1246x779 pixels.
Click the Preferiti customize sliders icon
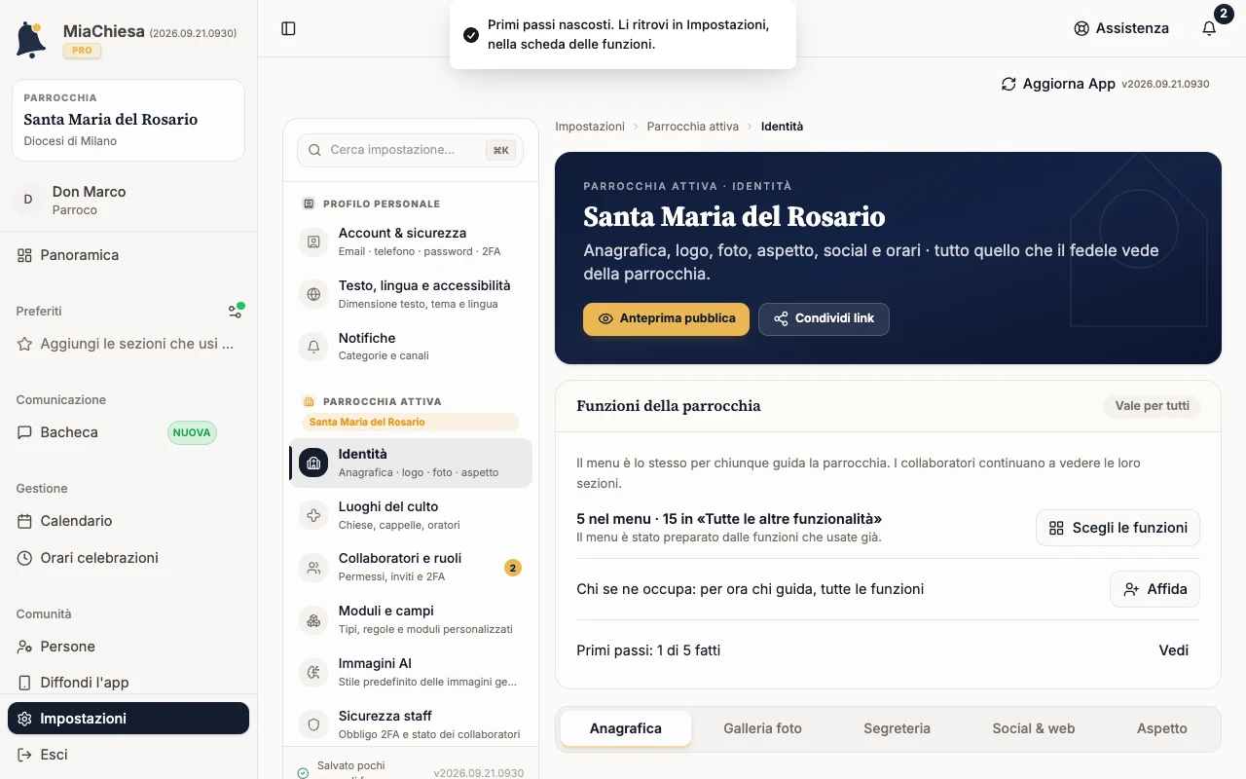pyautogui.click(x=236, y=311)
